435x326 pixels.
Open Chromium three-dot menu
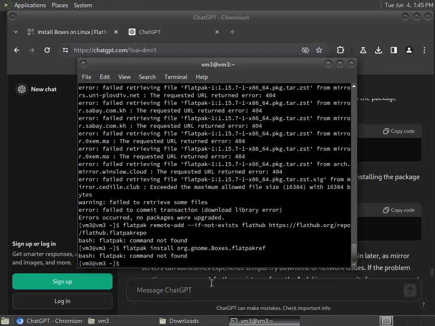(x=424, y=50)
